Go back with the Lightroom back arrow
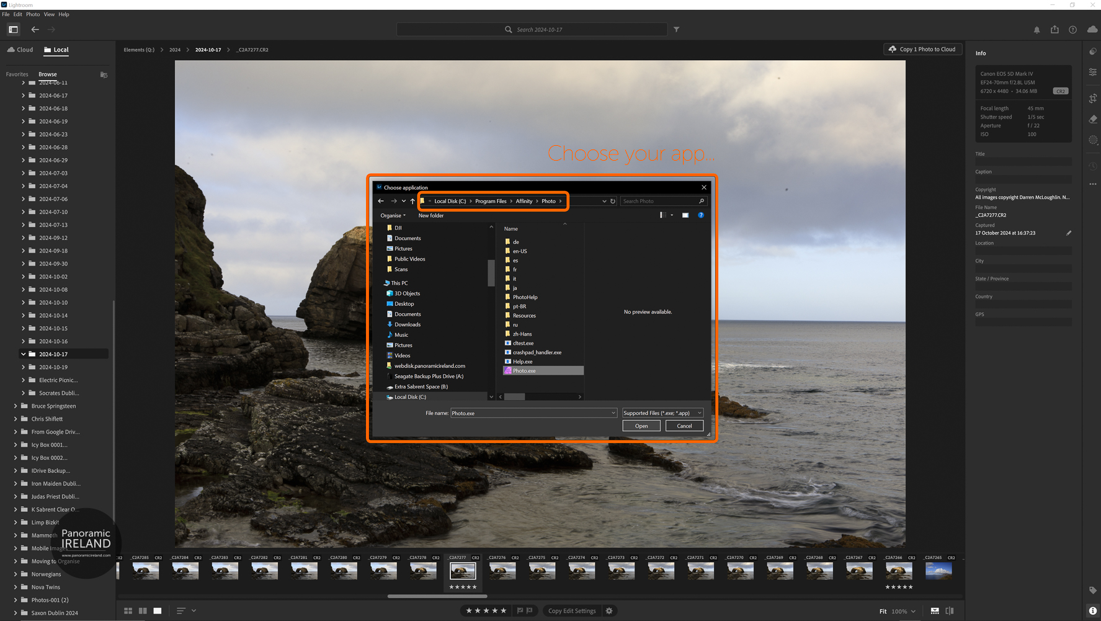Screen dimensions: 1101x621 pos(35,29)
